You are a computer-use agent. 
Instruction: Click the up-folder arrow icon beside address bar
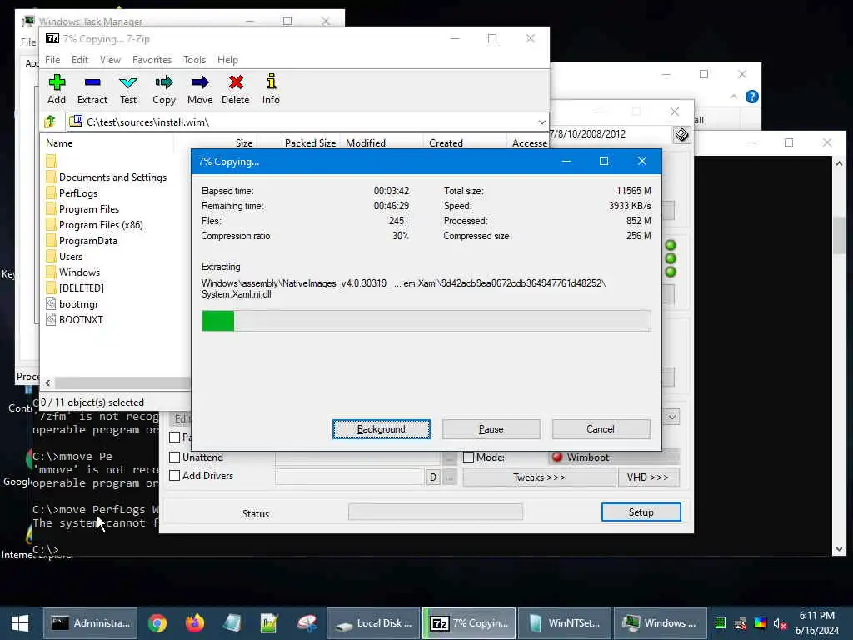(51, 122)
